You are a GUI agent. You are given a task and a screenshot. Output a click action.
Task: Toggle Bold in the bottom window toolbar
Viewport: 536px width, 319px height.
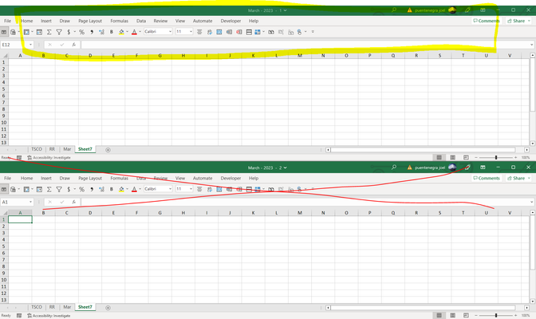coord(112,189)
